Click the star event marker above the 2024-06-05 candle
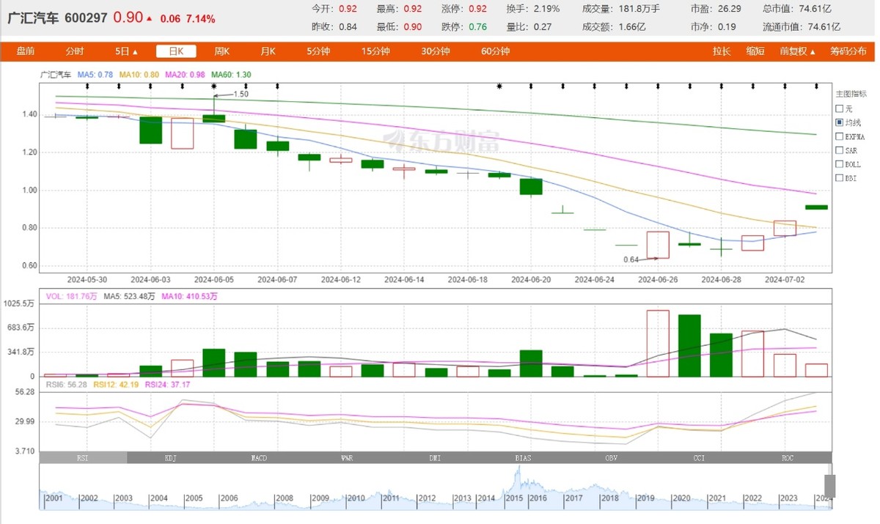The height and width of the screenshot is (524, 880). (x=214, y=86)
